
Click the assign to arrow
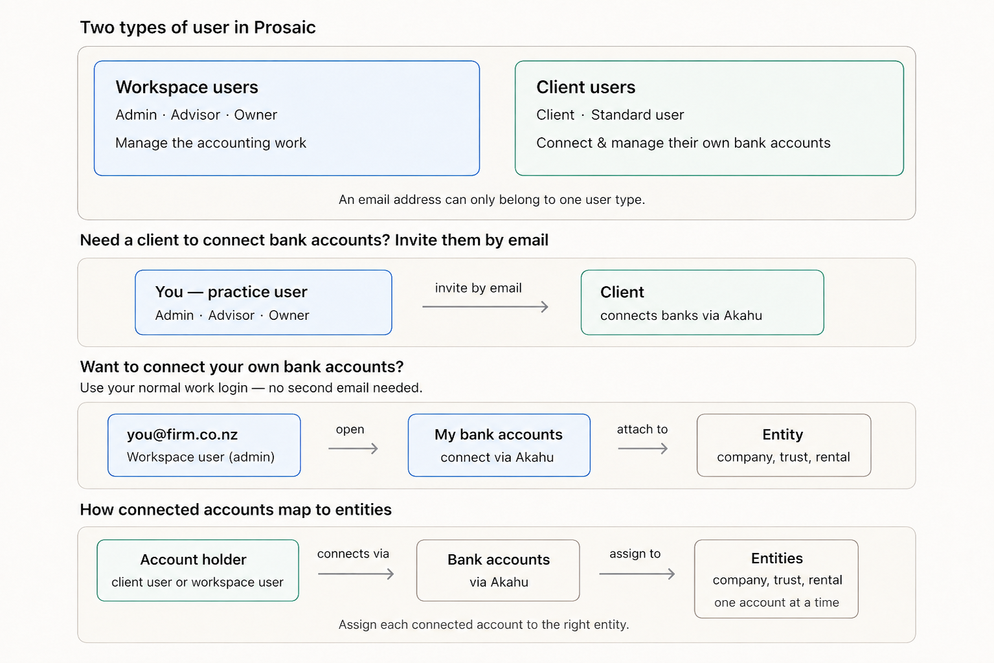click(x=637, y=574)
